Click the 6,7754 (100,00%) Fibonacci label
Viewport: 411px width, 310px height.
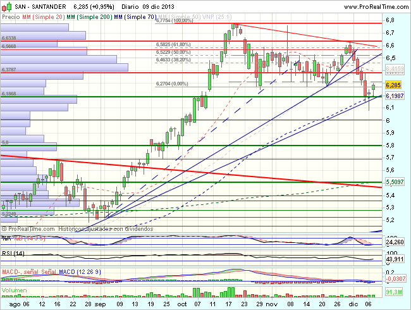[175, 20]
